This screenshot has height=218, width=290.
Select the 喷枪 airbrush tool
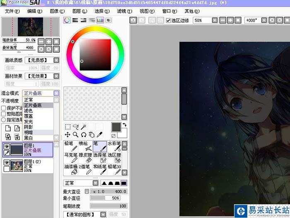85,146
